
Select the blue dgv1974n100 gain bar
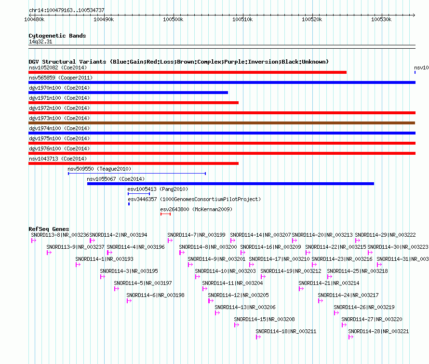tap(222, 133)
